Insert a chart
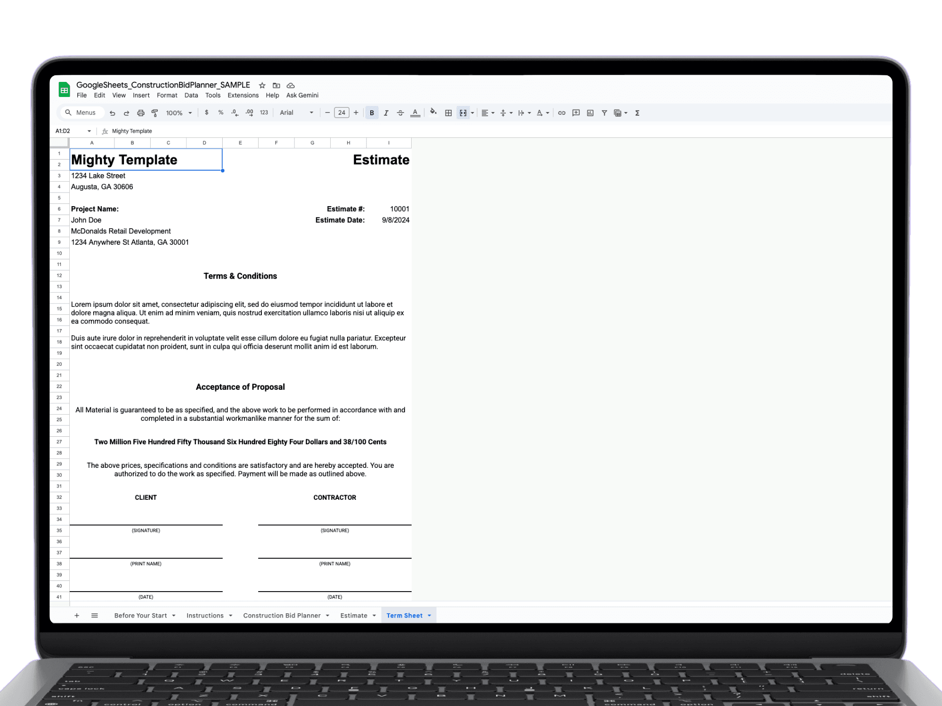Image resolution: width=942 pixels, height=706 pixels. [x=590, y=113]
